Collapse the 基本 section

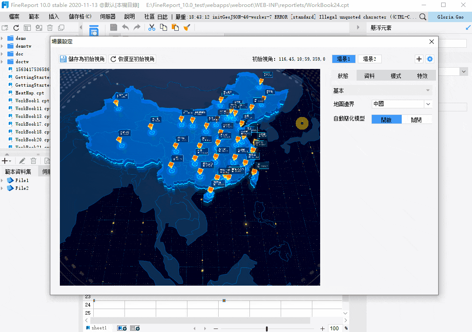(x=428, y=91)
